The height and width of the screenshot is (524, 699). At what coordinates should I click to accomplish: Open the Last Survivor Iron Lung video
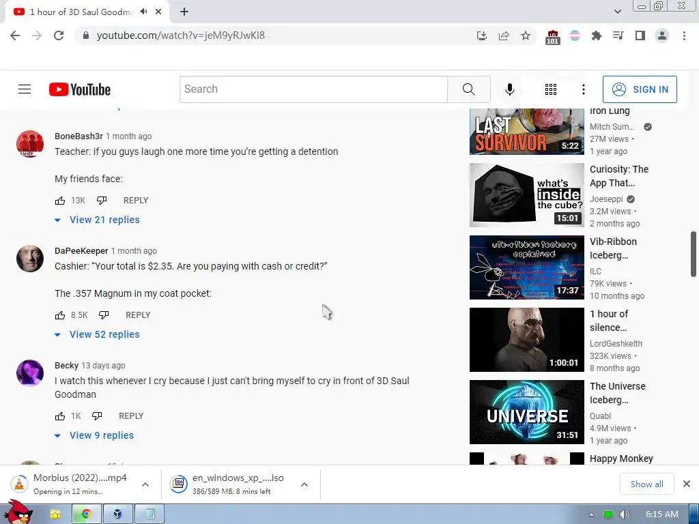[526, 132]
